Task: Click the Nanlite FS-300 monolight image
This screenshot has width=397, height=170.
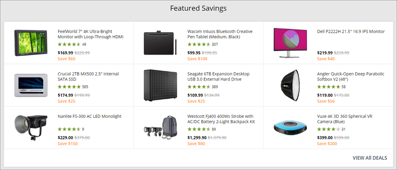Action: [x=31, y=128]
